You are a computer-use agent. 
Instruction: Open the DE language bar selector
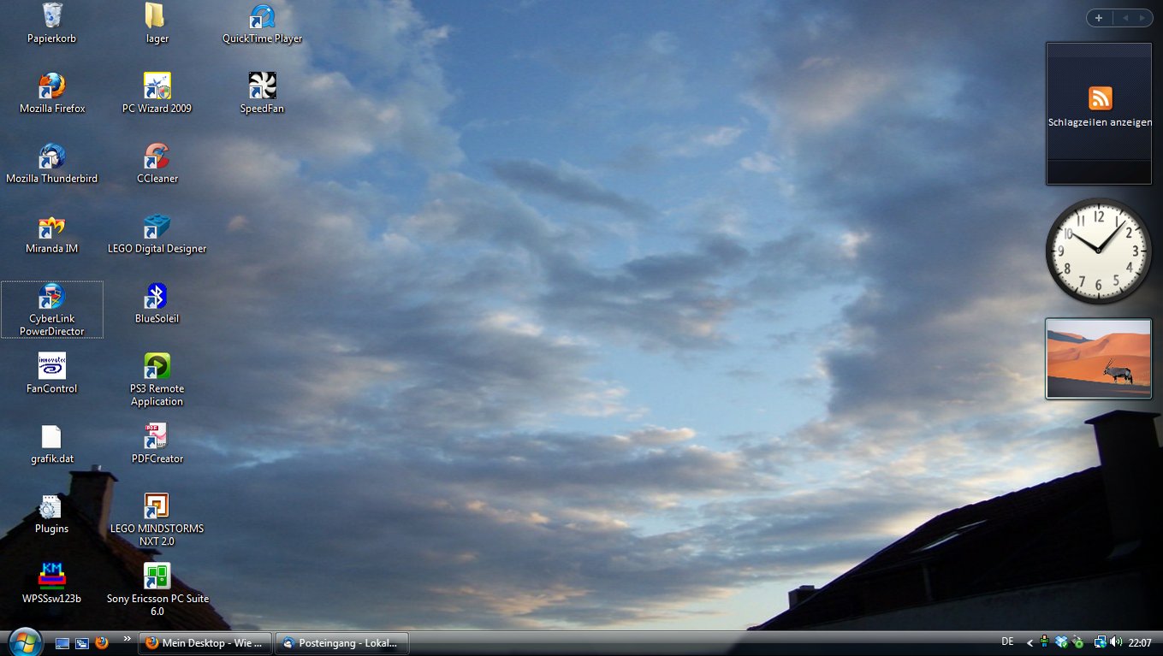pyautogui.click(x=1007, y=641)
